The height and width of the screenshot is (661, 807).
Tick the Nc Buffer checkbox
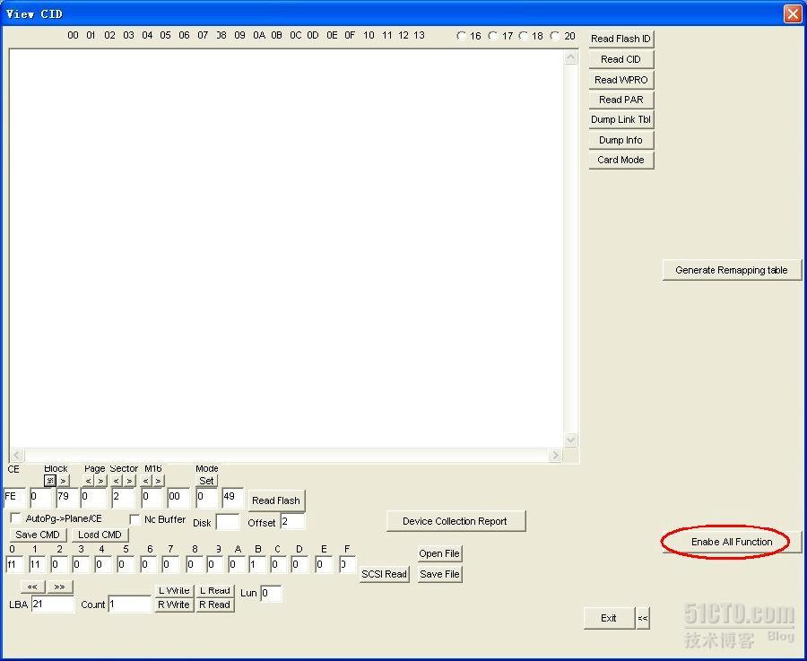tap(135, 518)
